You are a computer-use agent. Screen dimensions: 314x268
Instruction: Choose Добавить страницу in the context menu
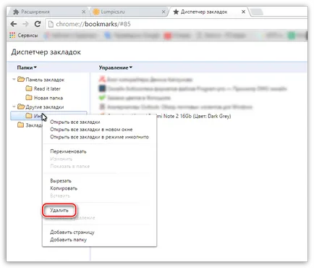(x=72, y=232)
